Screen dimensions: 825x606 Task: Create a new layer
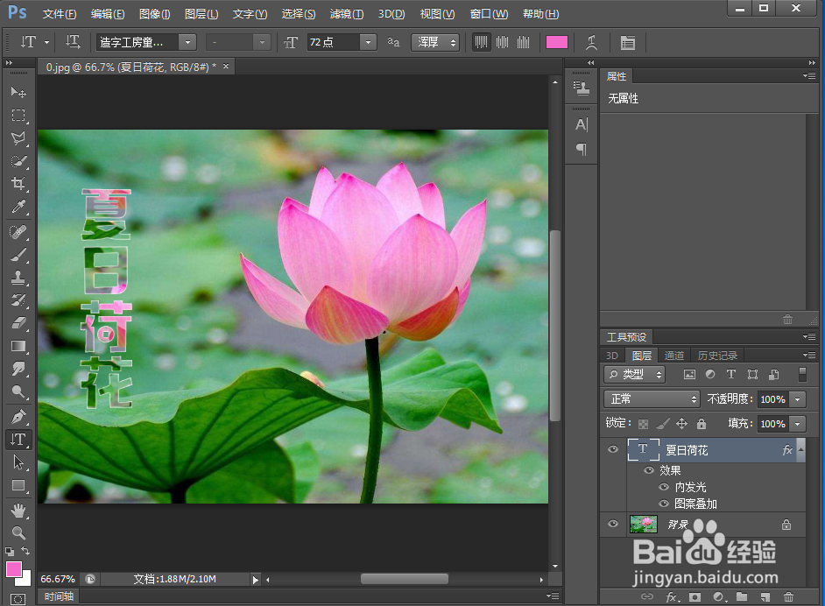[765, 597]
